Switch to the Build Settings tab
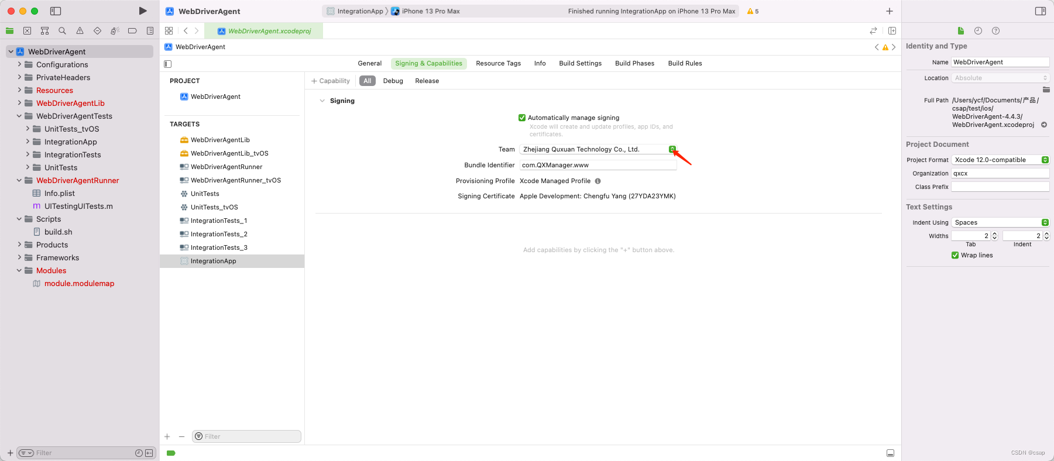Screen dimensions: 1054x461 tap(580, 63)
